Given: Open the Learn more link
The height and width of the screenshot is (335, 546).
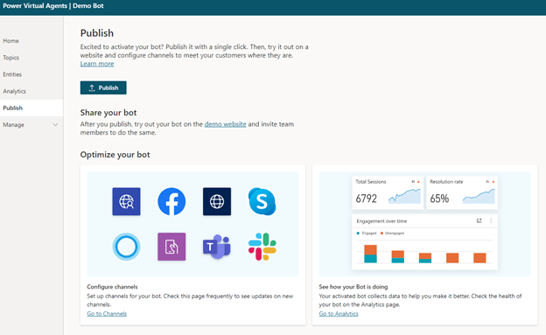Looking at the screenshot, I should [97, 64].
